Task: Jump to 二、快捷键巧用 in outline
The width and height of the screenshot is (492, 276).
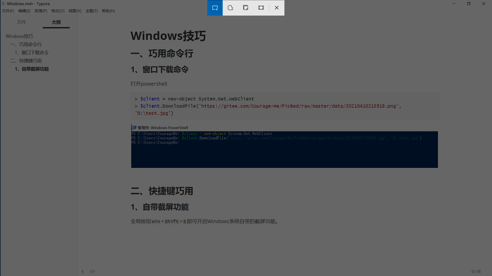Action: (x=26, y=61)
